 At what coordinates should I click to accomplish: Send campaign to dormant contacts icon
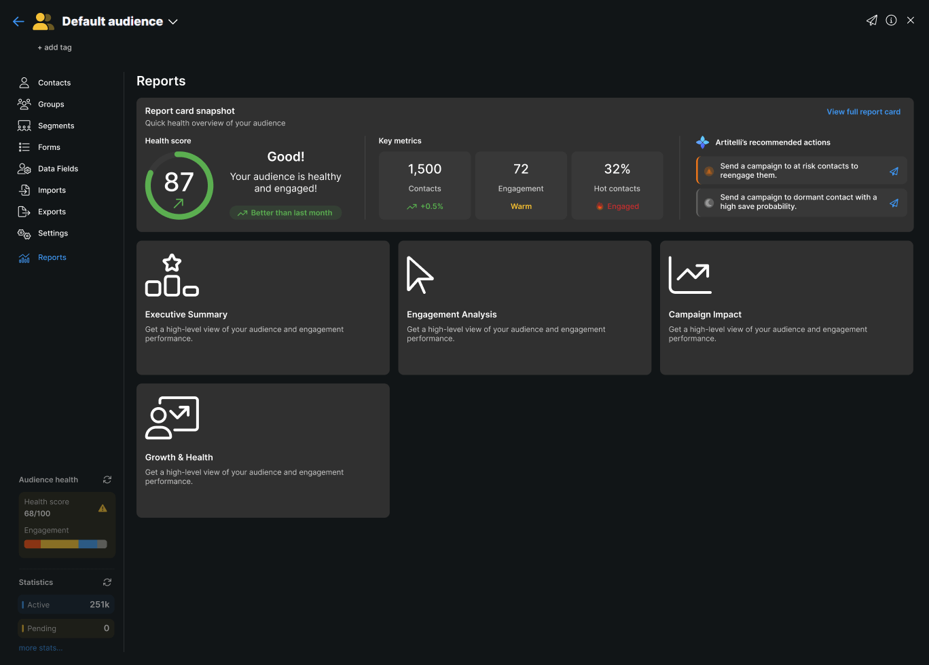point(894,202)
